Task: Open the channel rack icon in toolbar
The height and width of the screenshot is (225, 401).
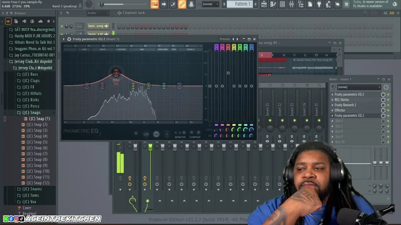Action: pos(282,4)
